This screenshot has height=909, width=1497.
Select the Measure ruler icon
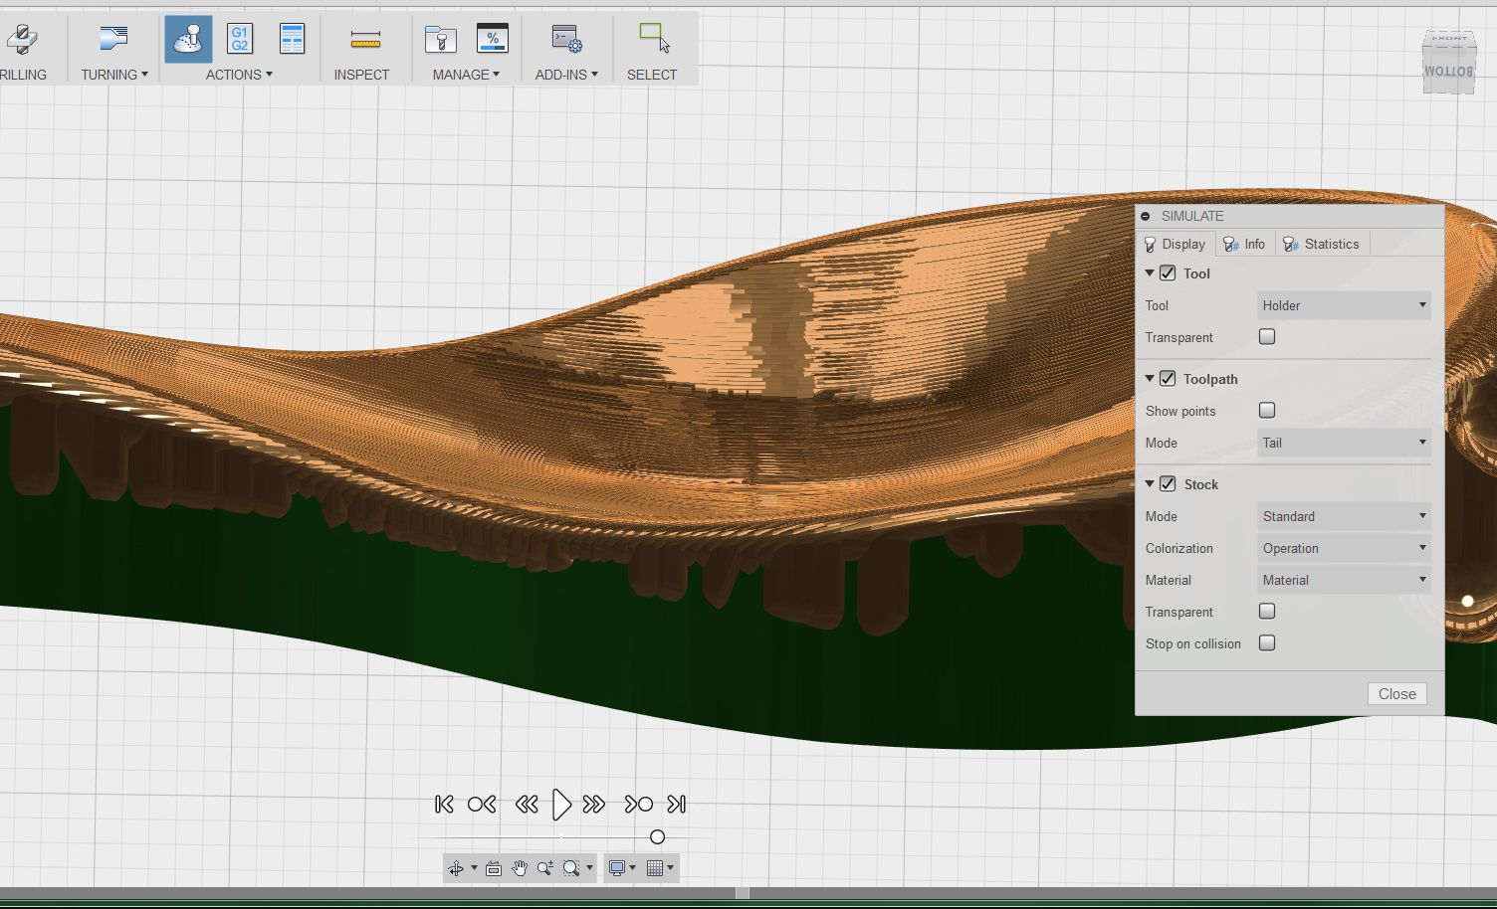(x=365, y=40)
